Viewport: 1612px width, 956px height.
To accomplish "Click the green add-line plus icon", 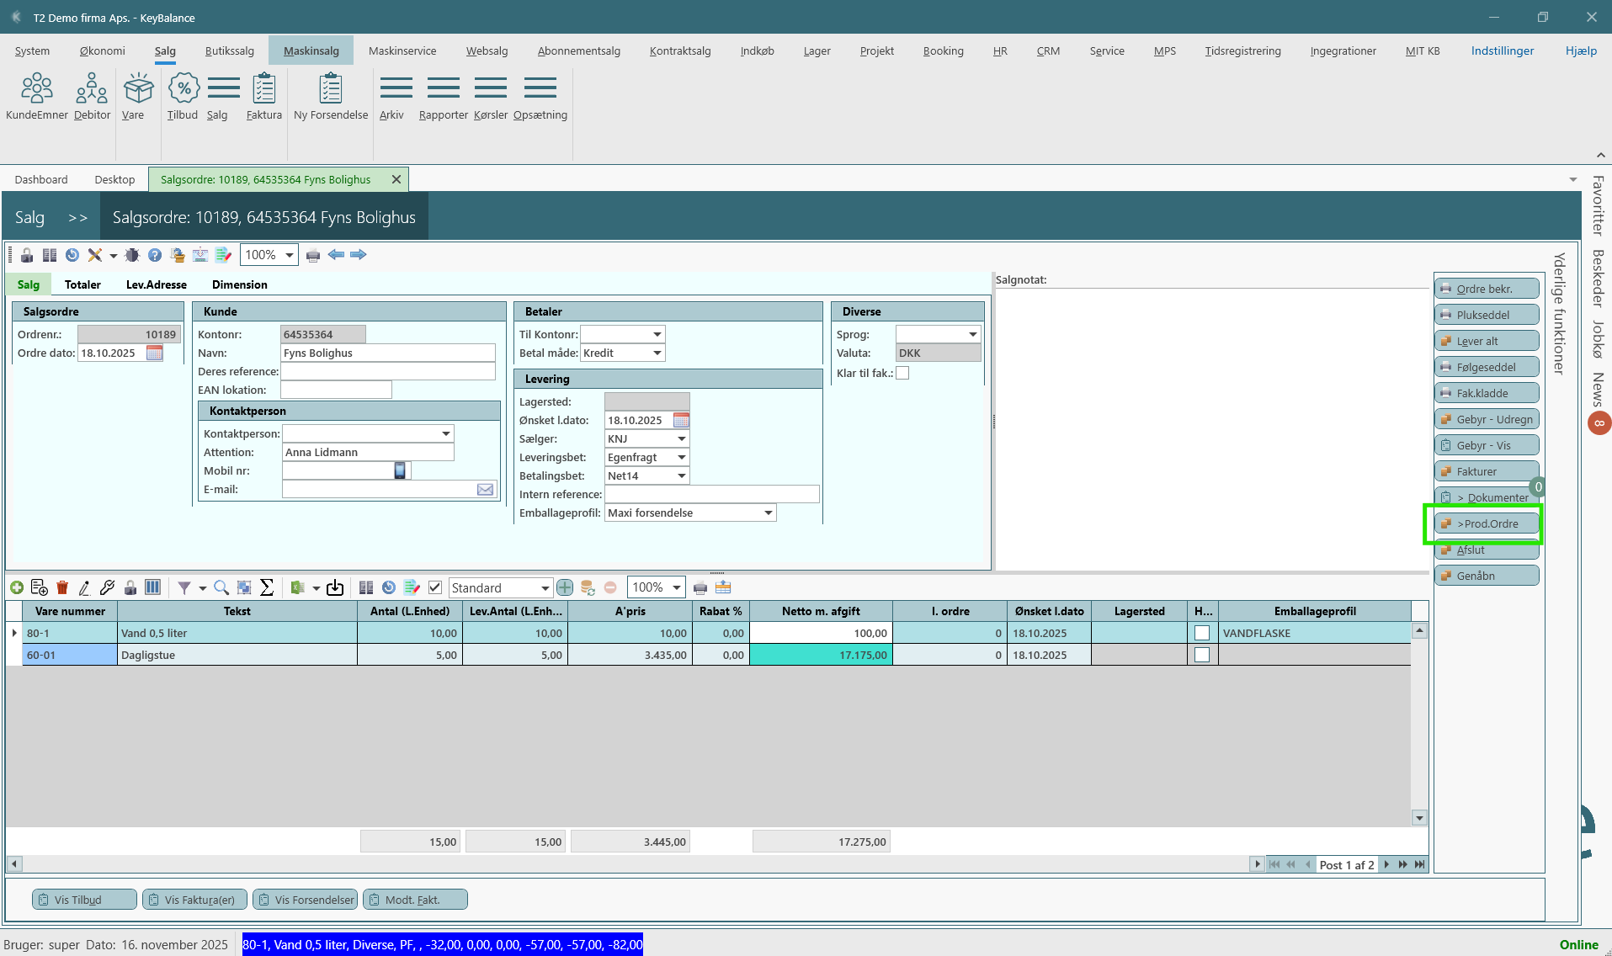I will 17,587.
